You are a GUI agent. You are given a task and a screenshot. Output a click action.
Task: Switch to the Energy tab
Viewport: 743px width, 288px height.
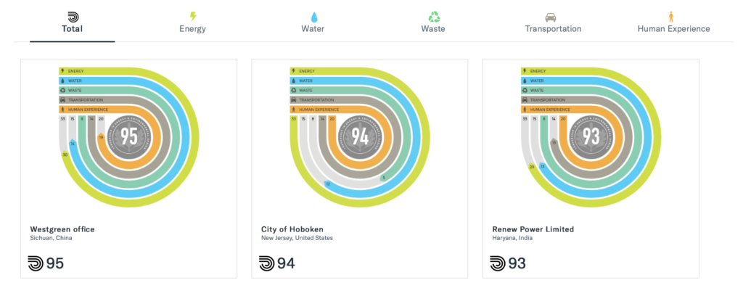193,29
